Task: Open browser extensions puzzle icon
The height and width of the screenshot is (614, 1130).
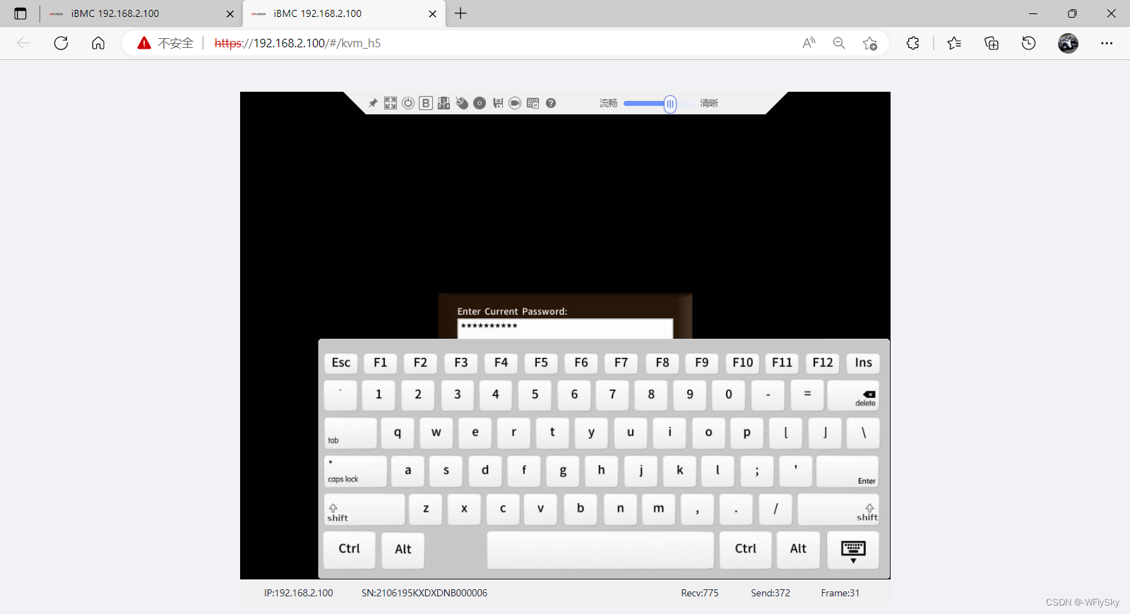Action: 913,43
